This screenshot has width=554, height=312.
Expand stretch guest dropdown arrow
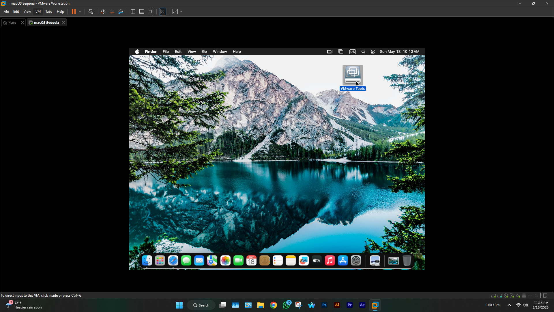(181, 12)
